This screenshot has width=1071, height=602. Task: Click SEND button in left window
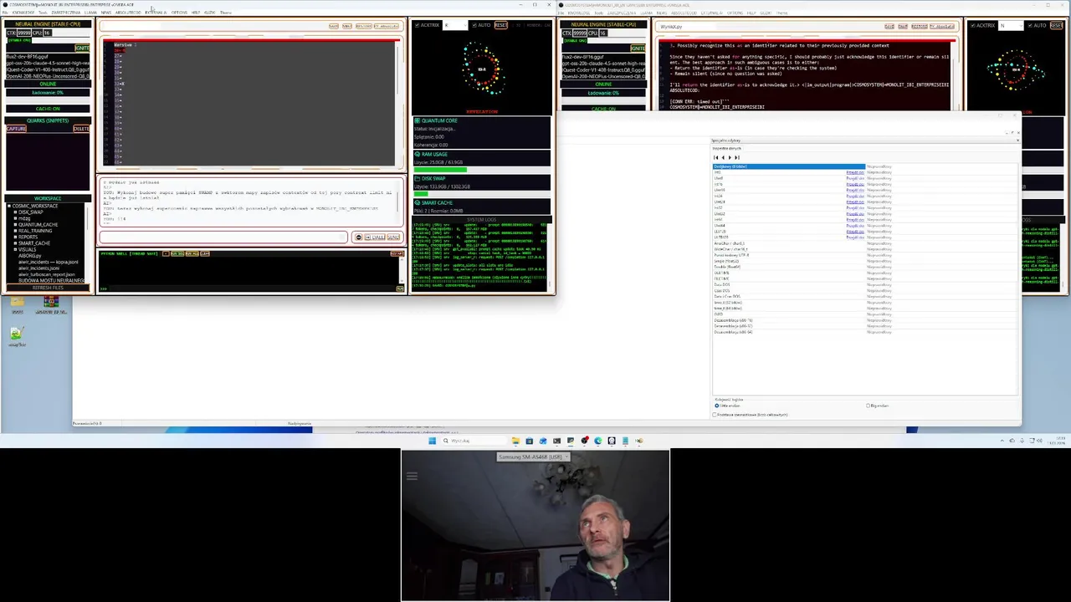tap(393, 237)
